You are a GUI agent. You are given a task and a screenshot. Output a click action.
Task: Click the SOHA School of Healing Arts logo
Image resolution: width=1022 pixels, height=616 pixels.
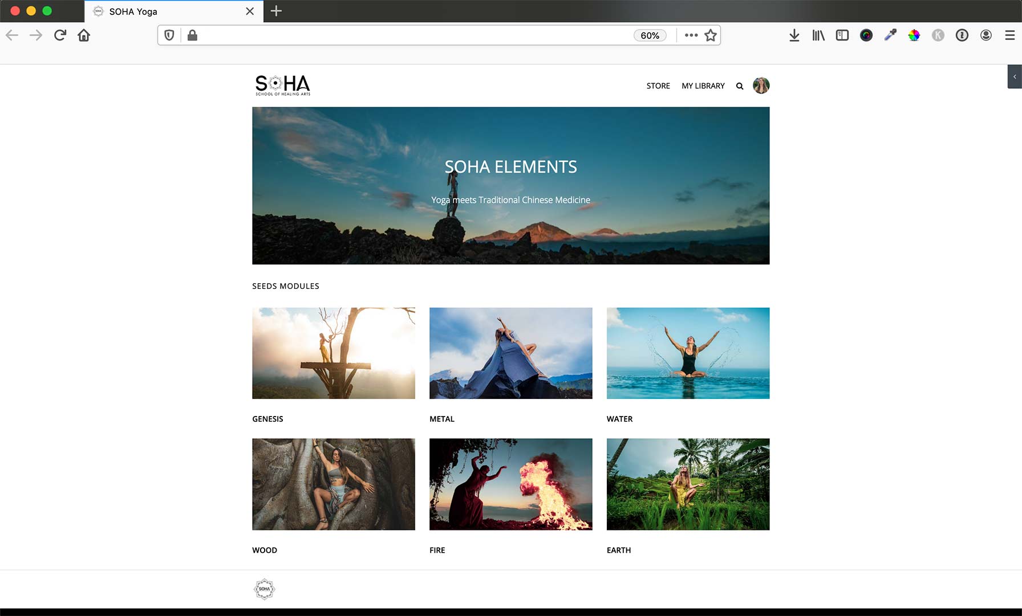(283, 85)
